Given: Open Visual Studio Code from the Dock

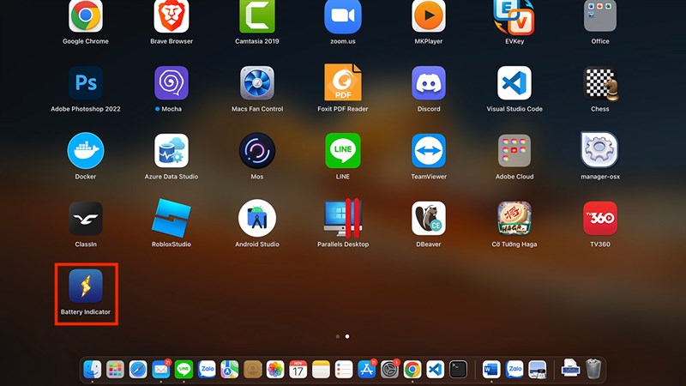Looking at the screenshot, I should (435, 370).
